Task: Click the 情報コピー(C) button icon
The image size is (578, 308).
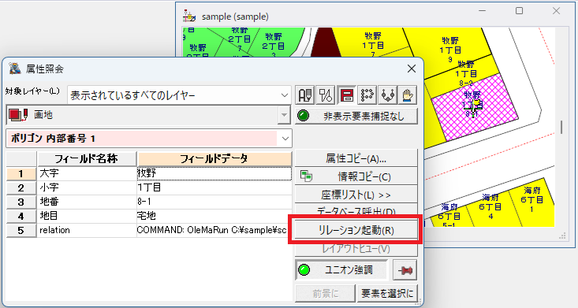Action: (306, 176)
